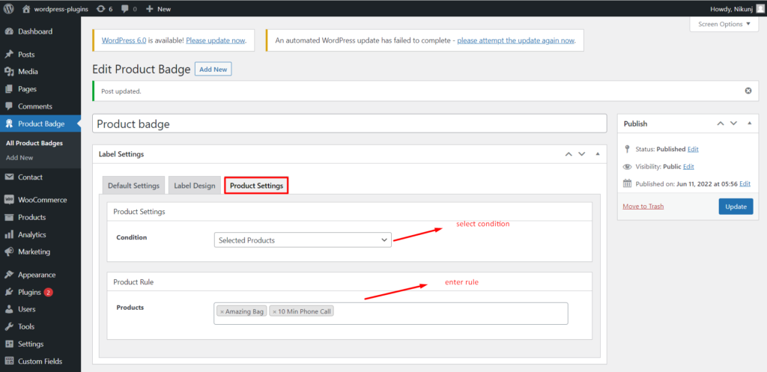Click the updates icon showing 6

coord(101,8)
